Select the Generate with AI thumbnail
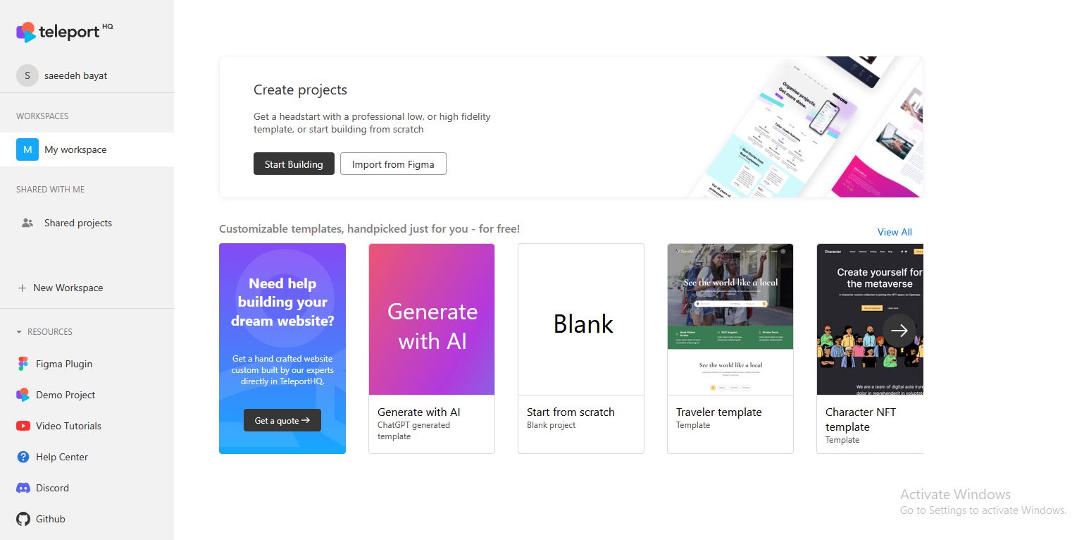Viewport: 1084px width, 540px height. (x=432, y=319)
